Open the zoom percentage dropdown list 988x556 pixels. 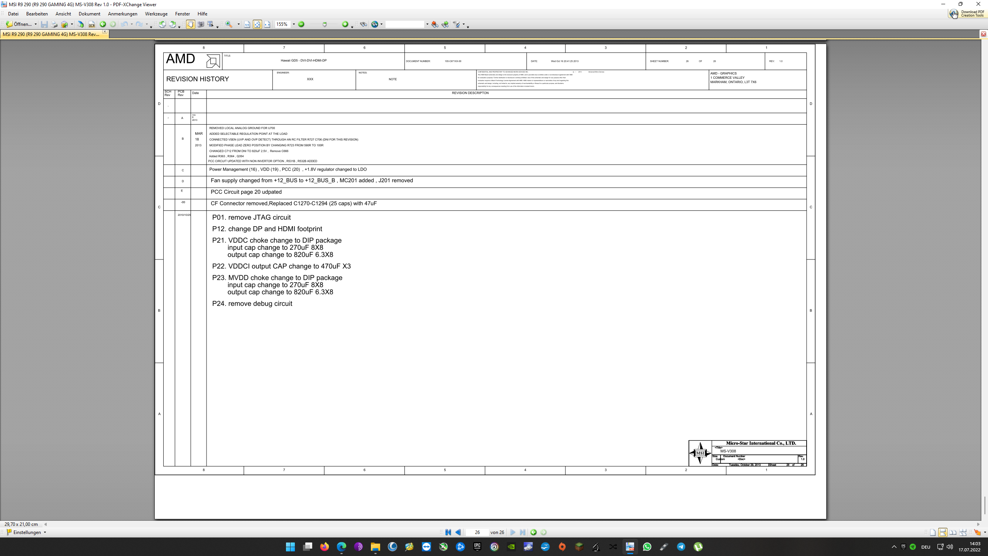pos(294,24)
